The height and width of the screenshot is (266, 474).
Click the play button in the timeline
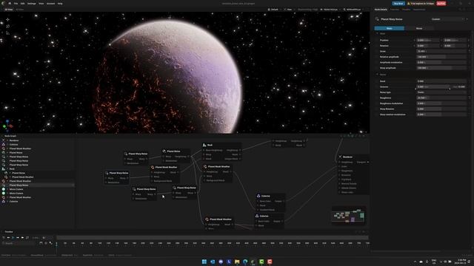click(x=13, y=238)
